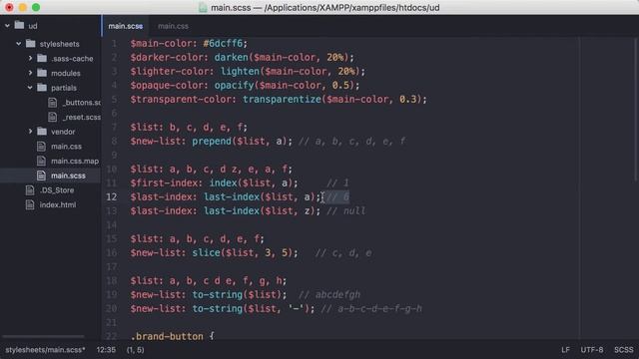639x359 pixels.
Task: Open .DS_Store in the tree
Action: [x=57, y=190]
